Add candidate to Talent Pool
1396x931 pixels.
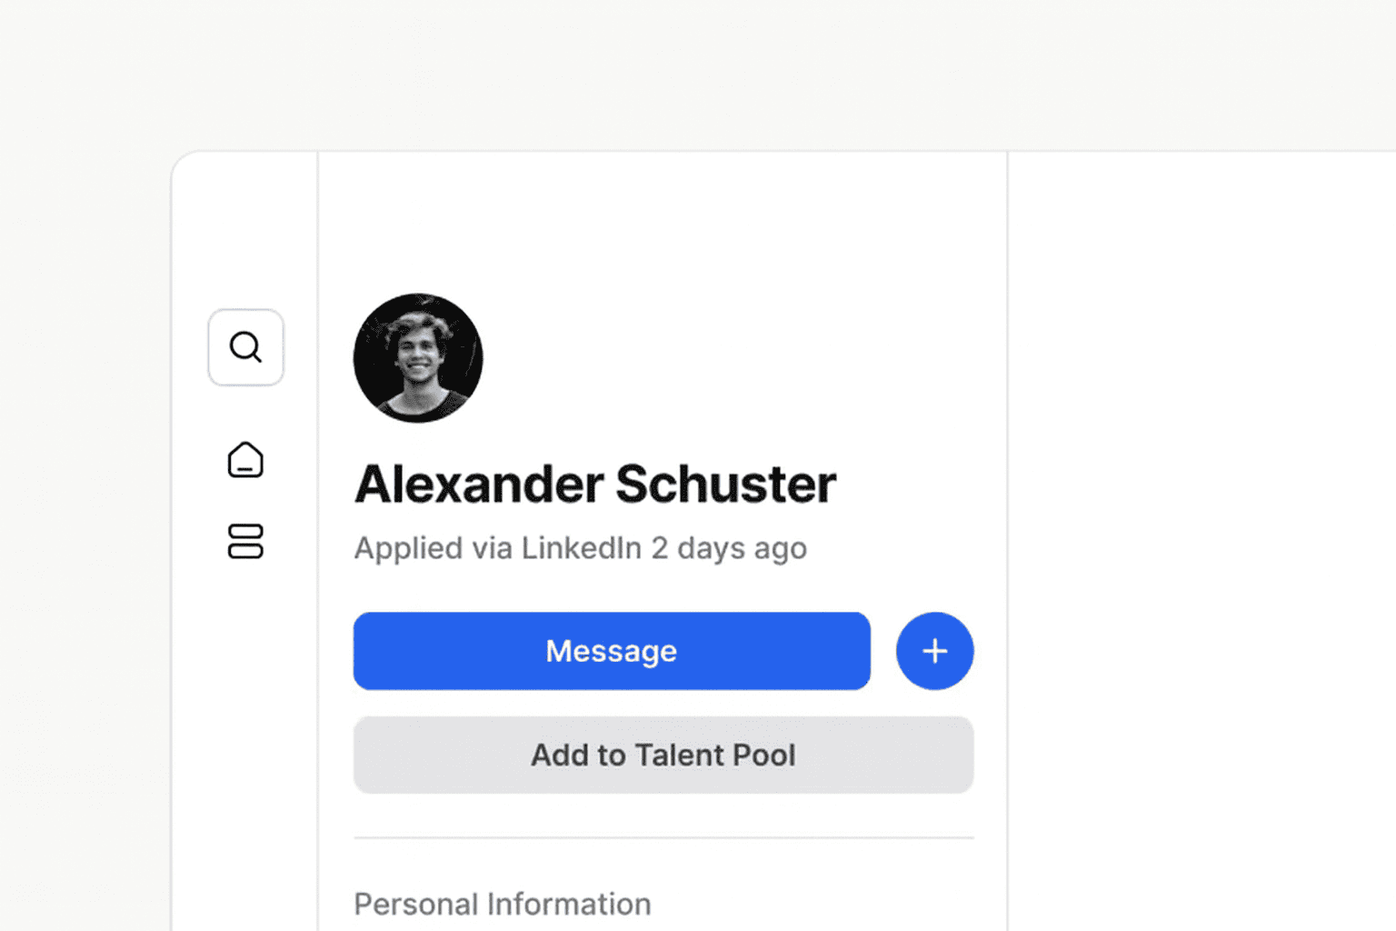(663, 755)
